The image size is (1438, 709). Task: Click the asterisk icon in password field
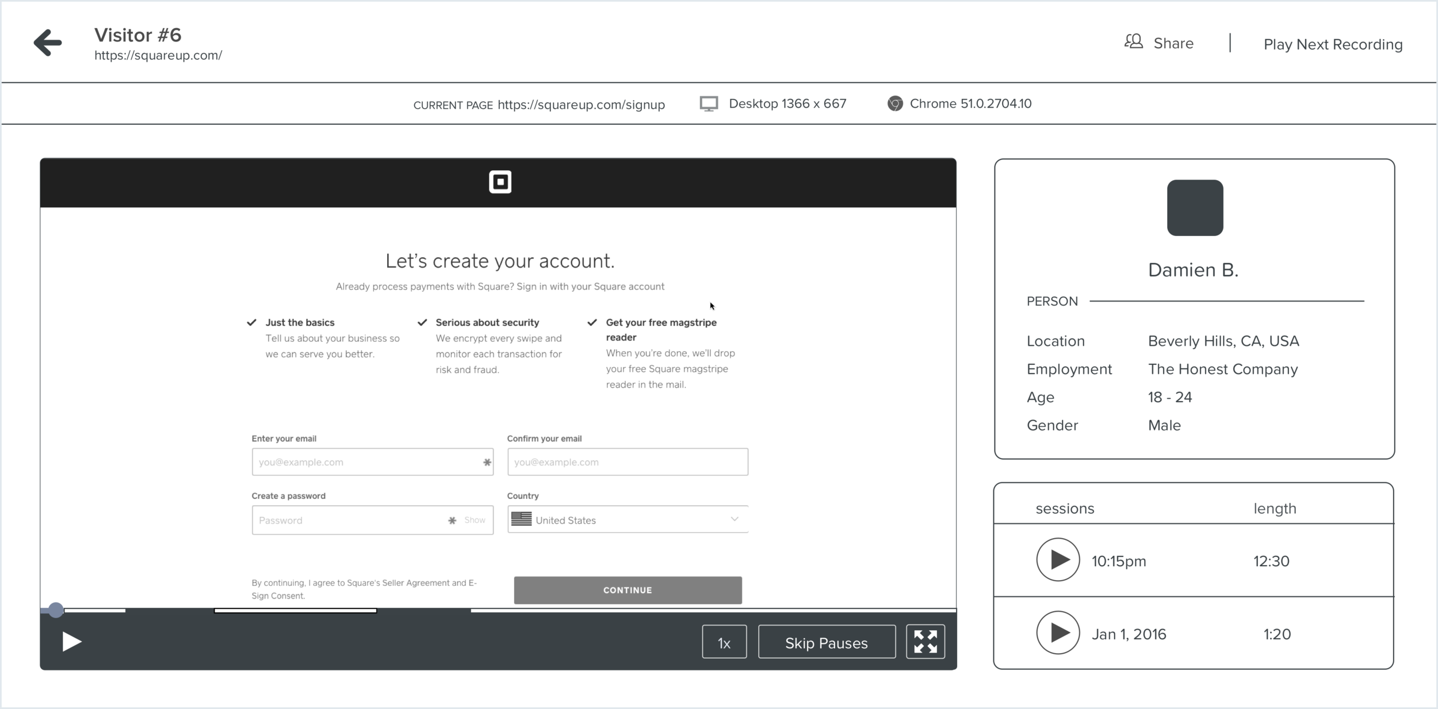452,520
